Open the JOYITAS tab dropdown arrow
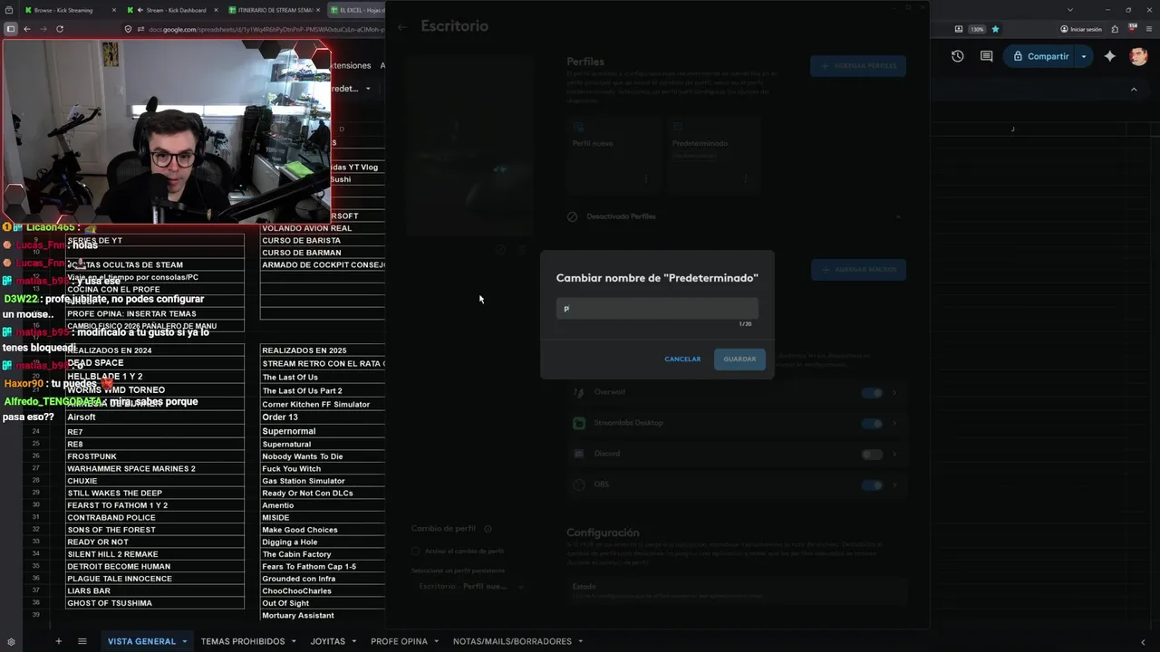The width and height of the screenshot is (1160, 652). (x=353, y=641)
